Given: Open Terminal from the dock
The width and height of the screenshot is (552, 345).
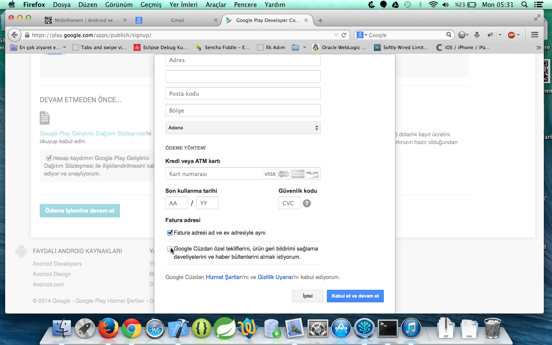Looking at the screenshot, I should click(x=388, y=329).
